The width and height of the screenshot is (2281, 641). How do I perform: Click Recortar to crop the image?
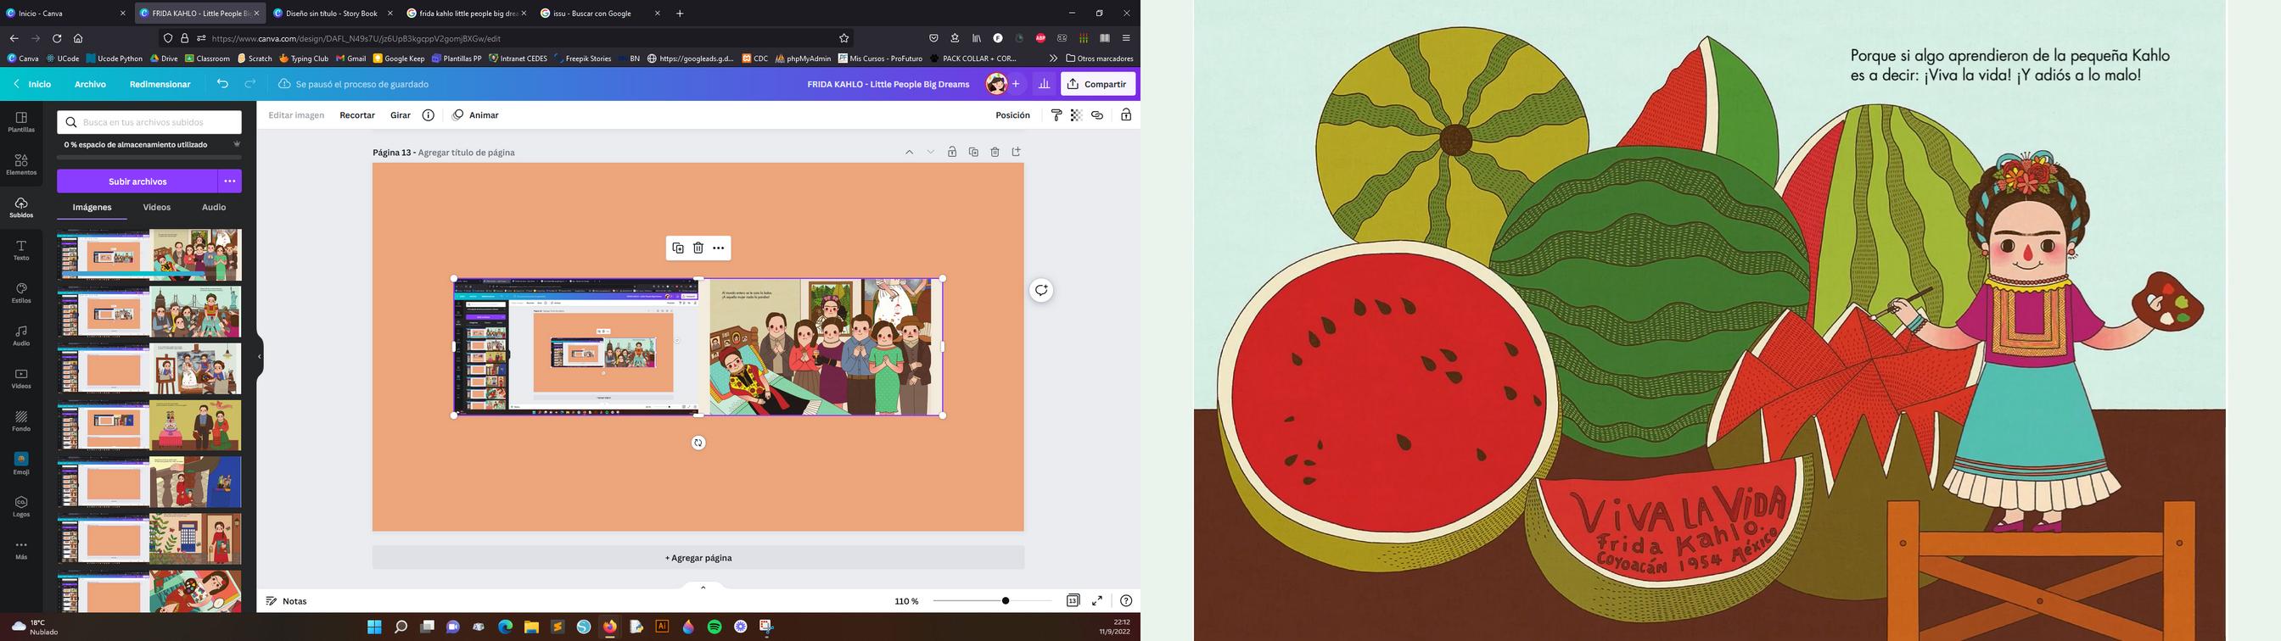coord(357,115)
